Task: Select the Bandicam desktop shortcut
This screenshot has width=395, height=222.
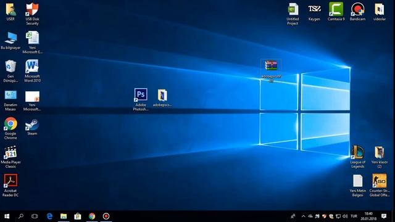Action: 357,12
